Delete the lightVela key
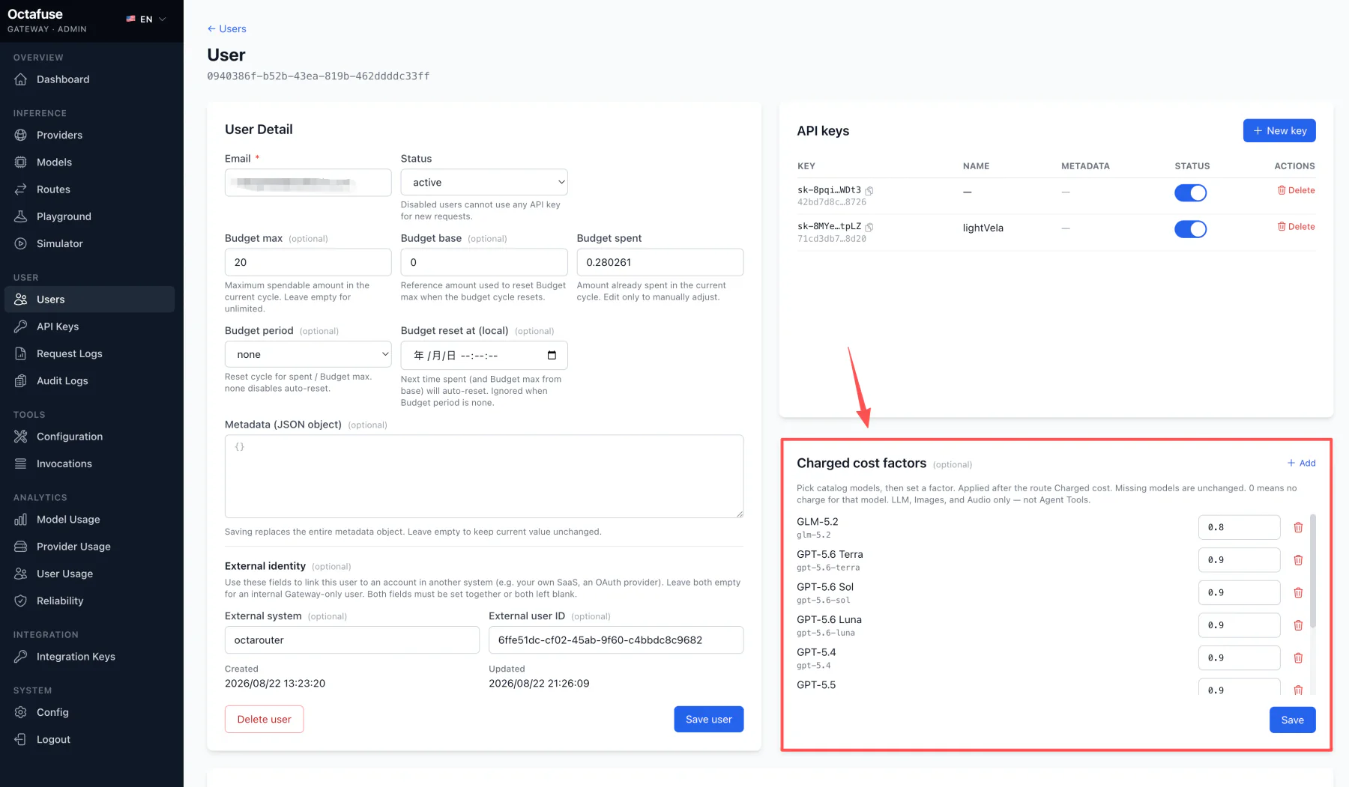 pyautogui.click(x=1296, y=226)
